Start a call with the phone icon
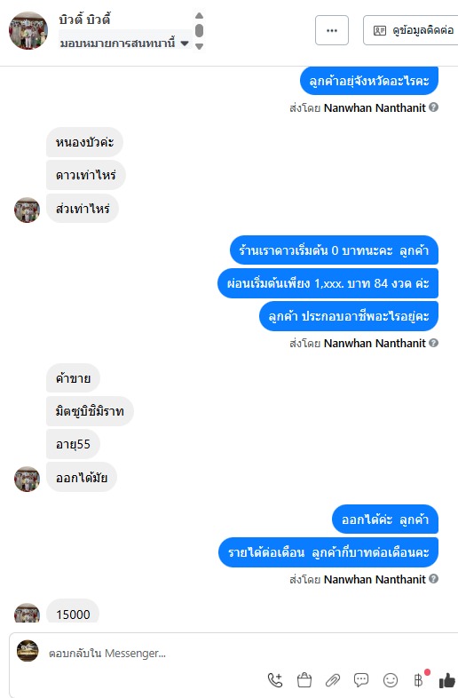 tap(274, 679)
